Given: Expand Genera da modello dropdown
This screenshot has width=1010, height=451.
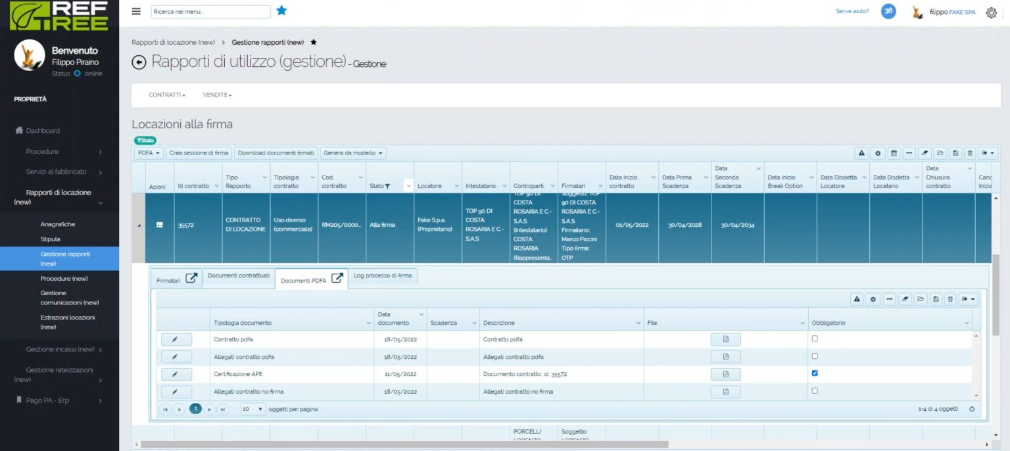Looking at the screenshot, I should point(353,153).
